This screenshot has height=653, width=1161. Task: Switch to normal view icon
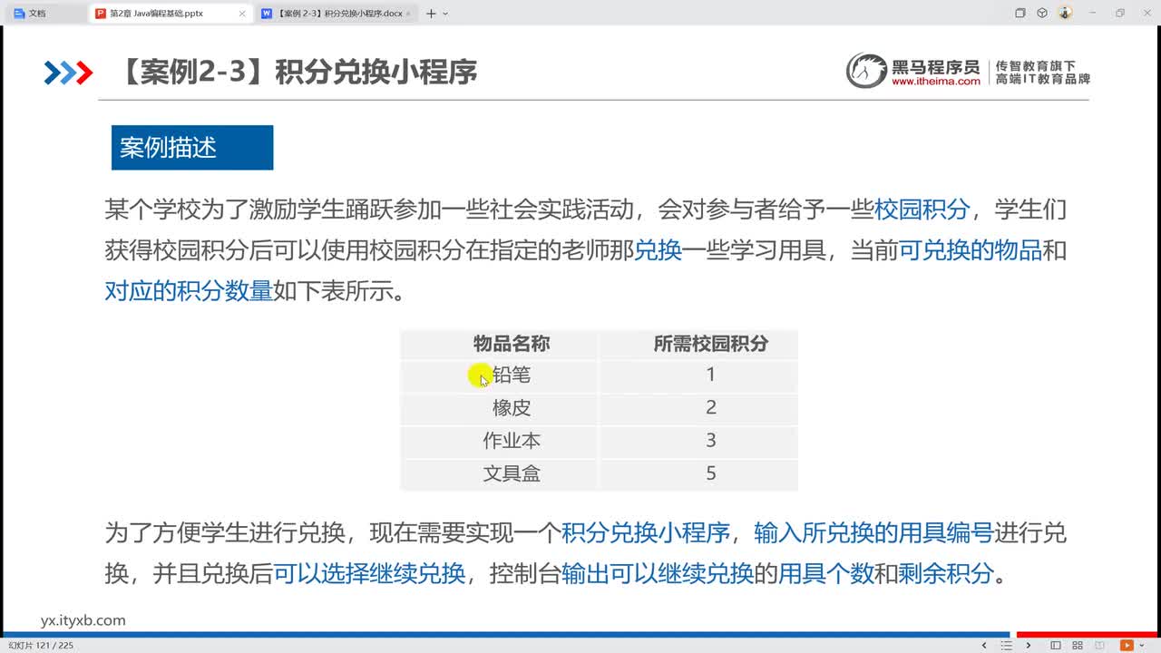click(1056, 646)
